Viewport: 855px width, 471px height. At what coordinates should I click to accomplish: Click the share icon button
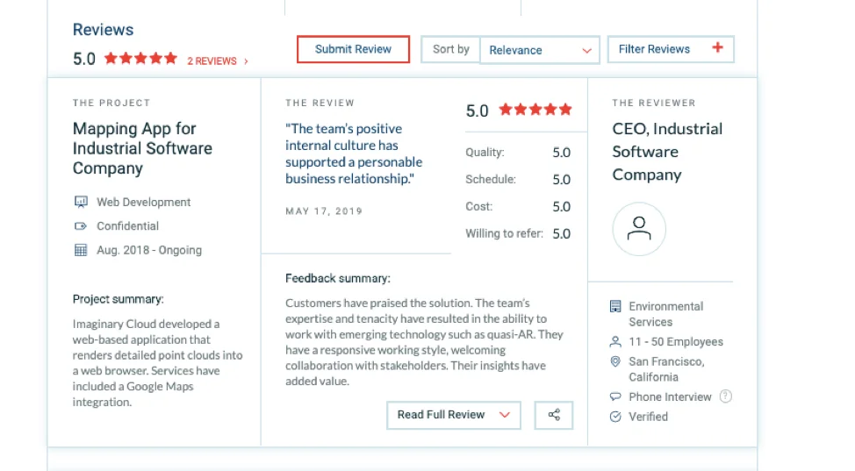(x=553, y=416)
